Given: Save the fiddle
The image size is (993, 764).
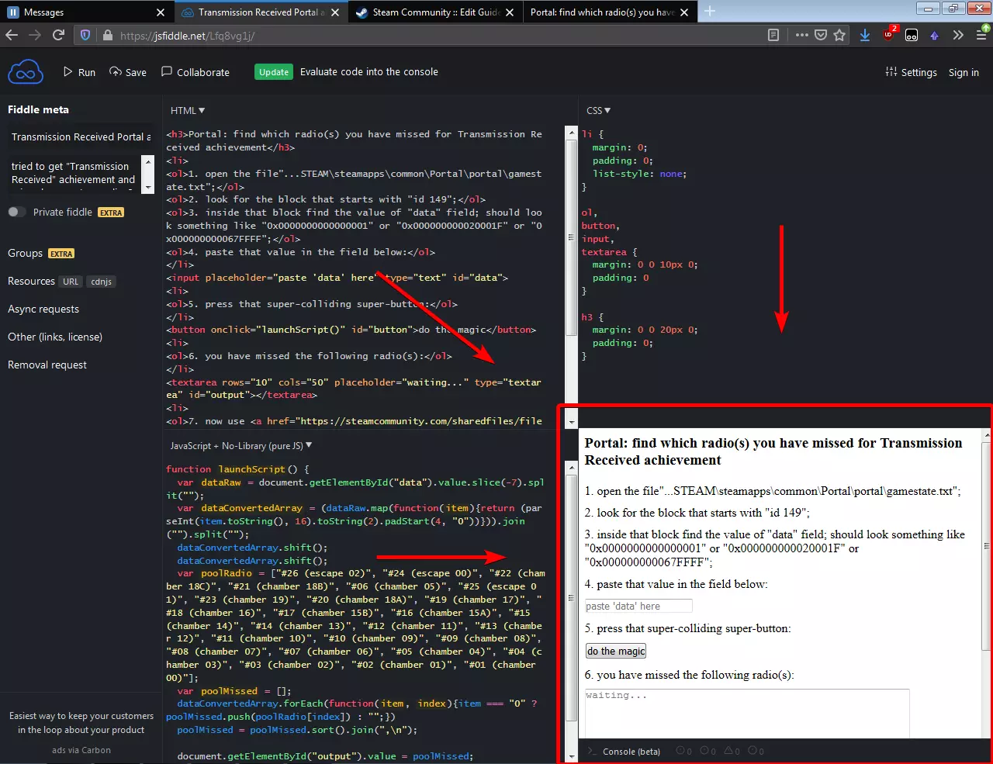Looking at the screenshot, I should click(127, 72).
